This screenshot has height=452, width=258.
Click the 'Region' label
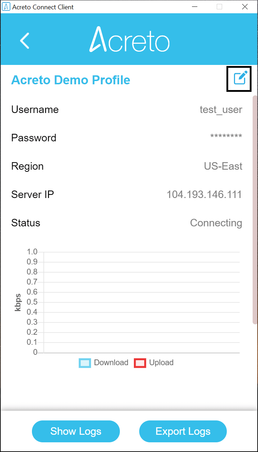(x=27, y=166)
